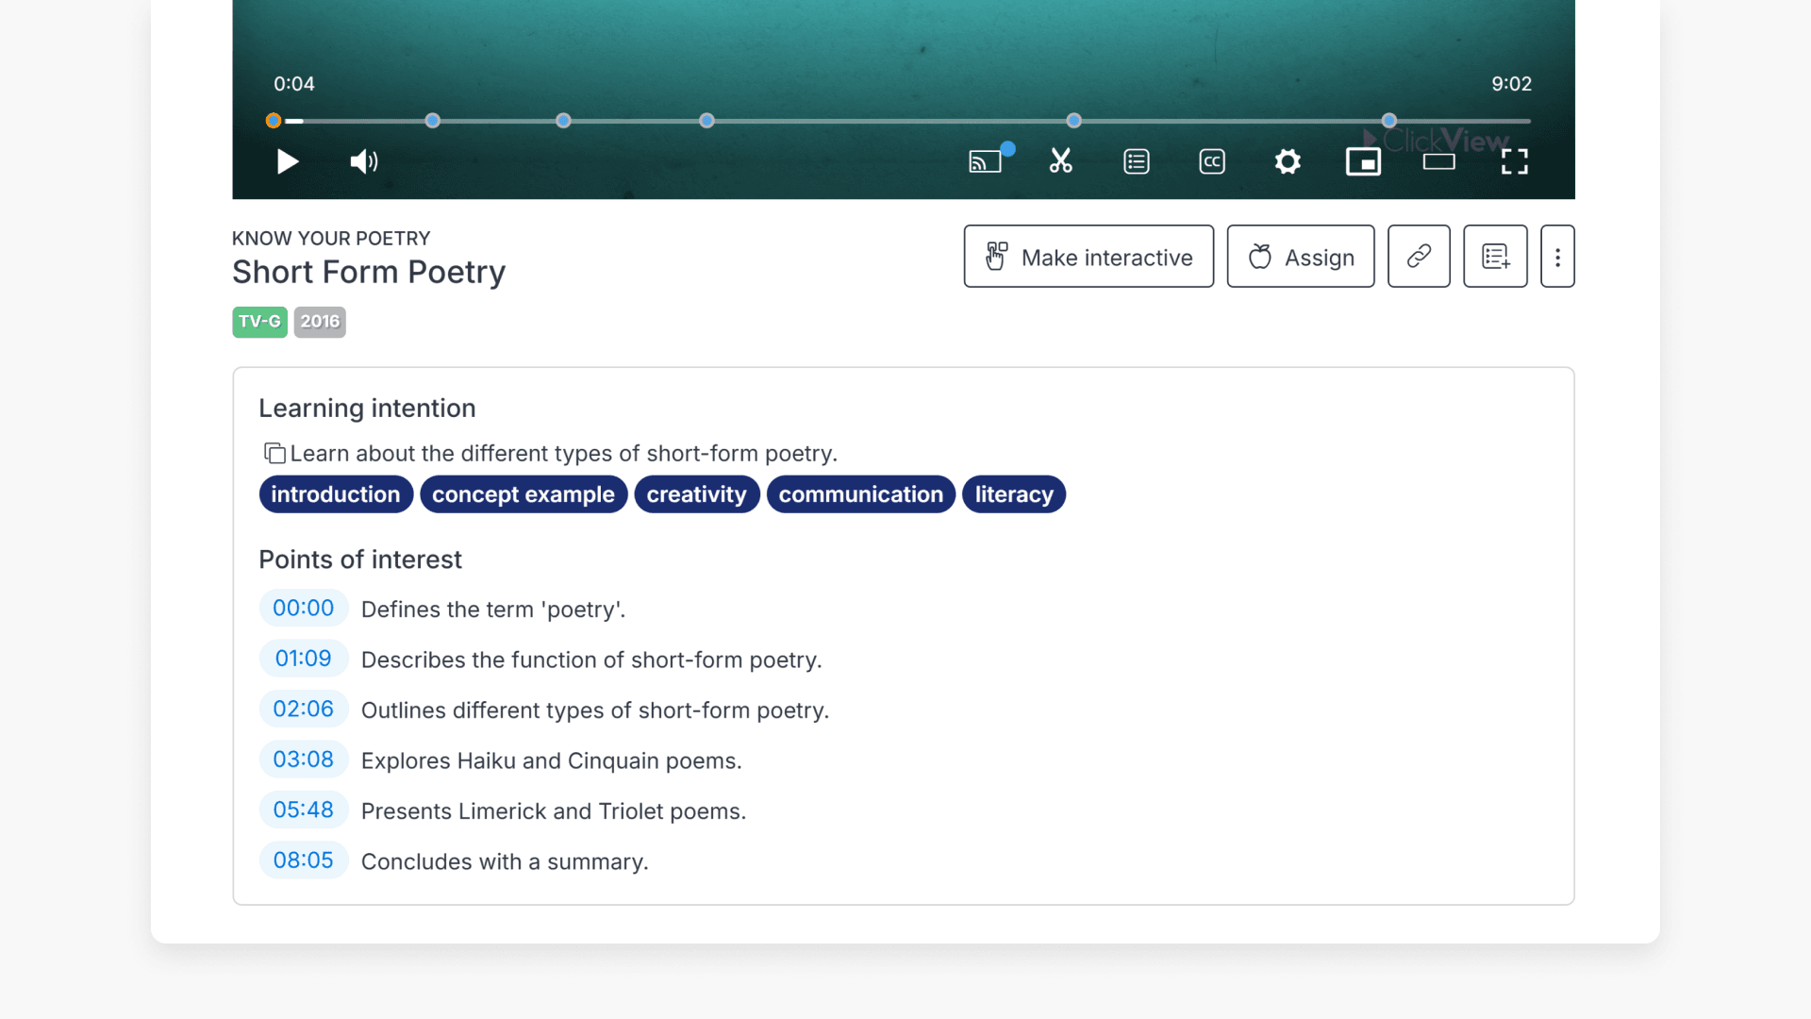Screen dimensions: 1811x1019
Task: Click the Make interactive button
Action: click(1088, 257)
